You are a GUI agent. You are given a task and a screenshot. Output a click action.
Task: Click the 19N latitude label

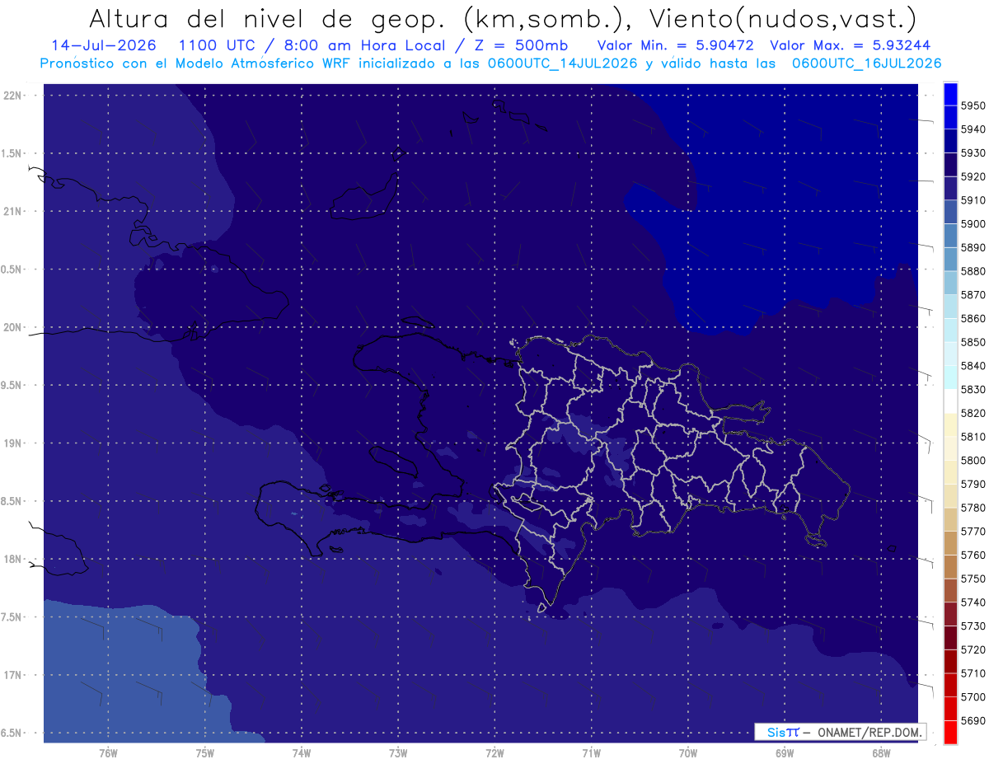click(x=12, y=443)
